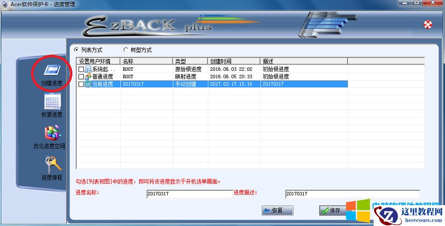Check the 系统起... row checkbox
The width and height of the screenshot is (445, 226).
[81, 69]
